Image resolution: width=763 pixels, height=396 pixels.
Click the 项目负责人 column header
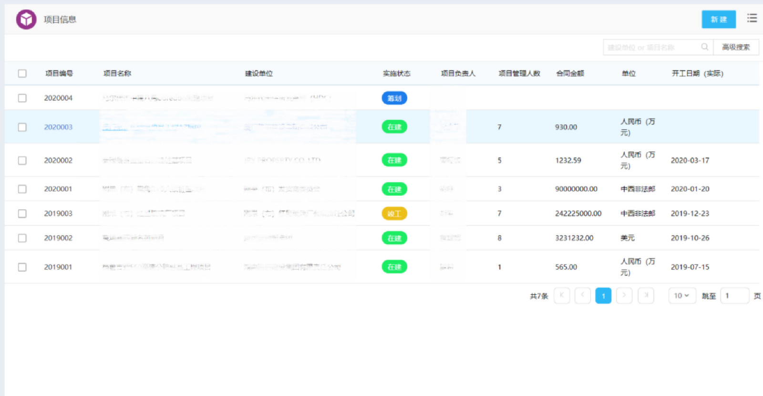tap(458, 73)
